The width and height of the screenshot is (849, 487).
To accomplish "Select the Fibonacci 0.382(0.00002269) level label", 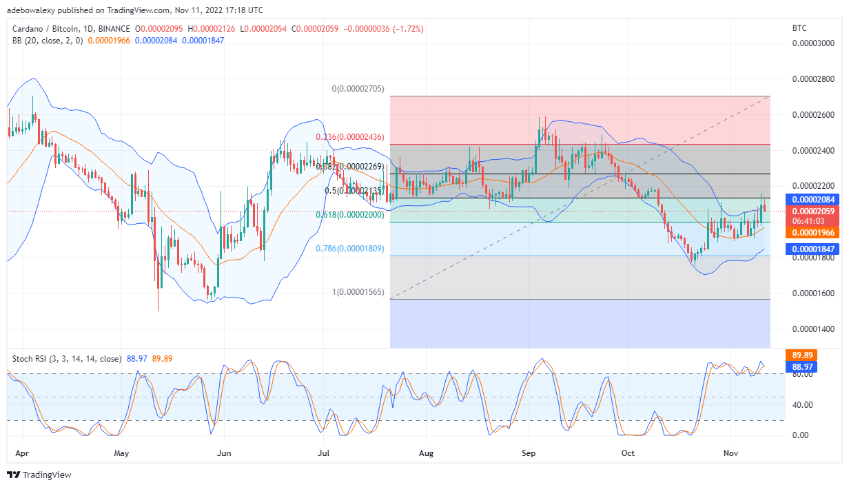I will click(350, 166).
